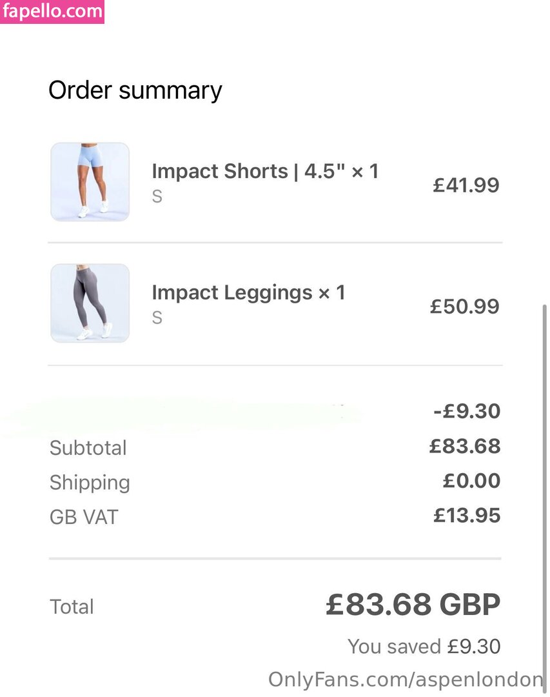Click the -£9.30 discount amount

[467, 411]
